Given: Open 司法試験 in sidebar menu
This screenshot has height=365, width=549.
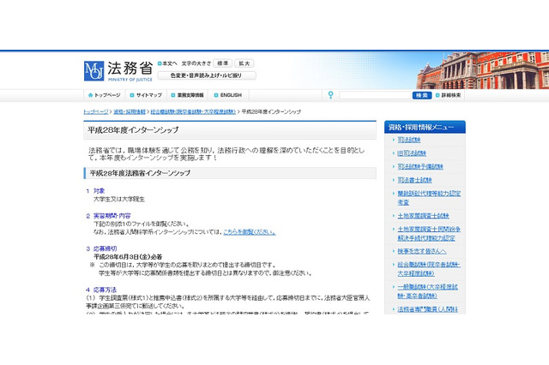Looking at the screenshot, I should [409, 140].
